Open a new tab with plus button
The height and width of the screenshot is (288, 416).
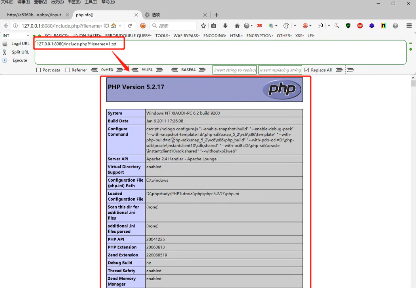[216, 15]
